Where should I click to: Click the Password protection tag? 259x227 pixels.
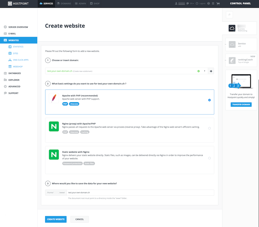(x=72, y=164)
